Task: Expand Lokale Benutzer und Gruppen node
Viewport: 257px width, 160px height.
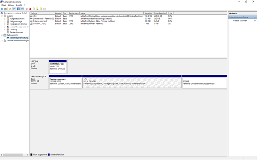Action: pos(5,27)
